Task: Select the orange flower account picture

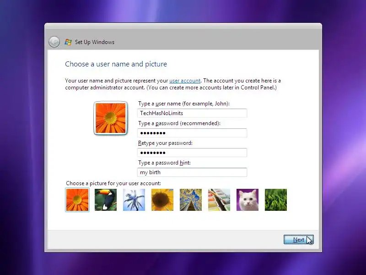Action: (x=77, y=200)
